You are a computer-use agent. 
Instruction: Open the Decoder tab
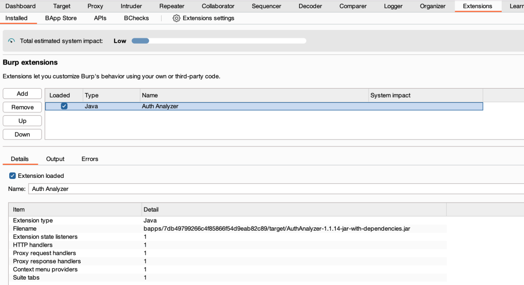pos(310,6)
